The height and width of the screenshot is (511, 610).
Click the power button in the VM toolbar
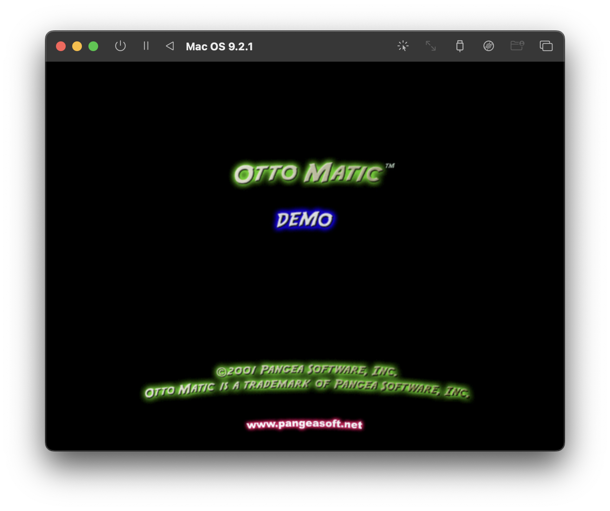(x=120, y=46)
